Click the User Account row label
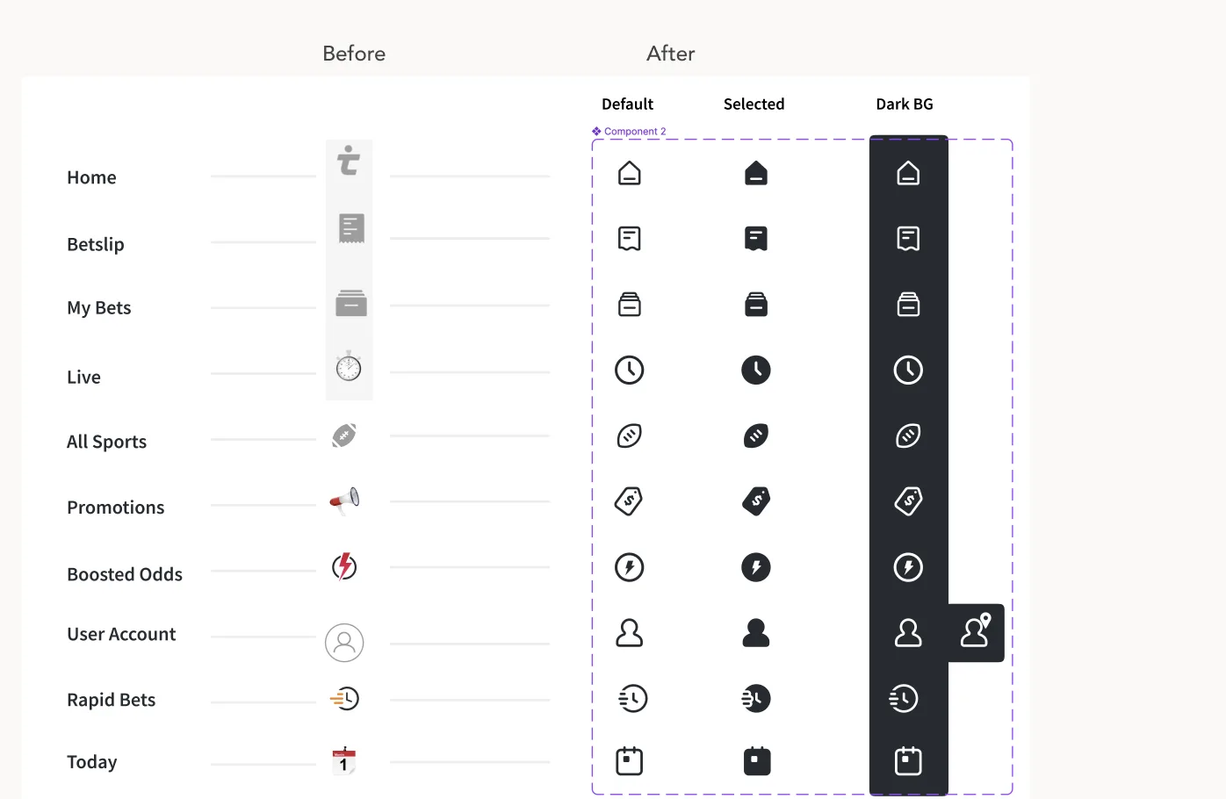 tap(121, 634)
